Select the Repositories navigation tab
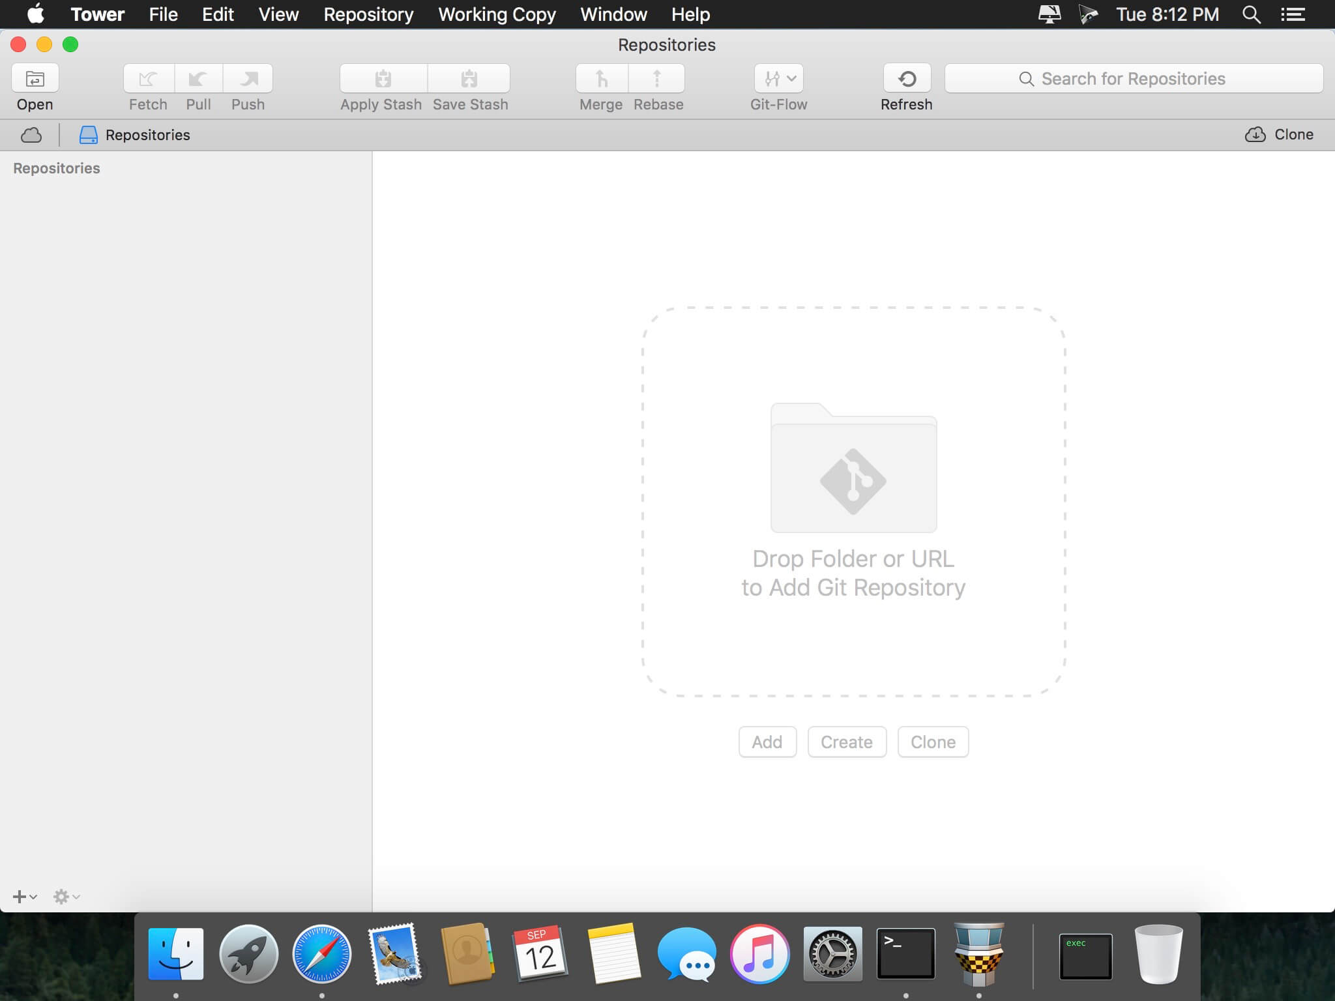Viewport: 1335px width, 1001px height. (135, 135)
